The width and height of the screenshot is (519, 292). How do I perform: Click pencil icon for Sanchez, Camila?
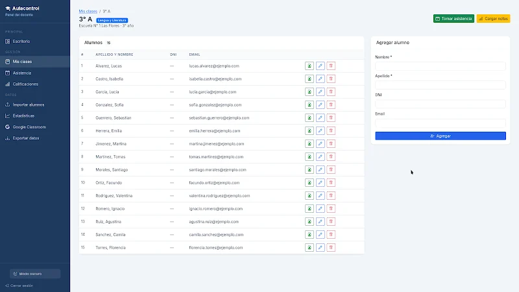point(320,234)
